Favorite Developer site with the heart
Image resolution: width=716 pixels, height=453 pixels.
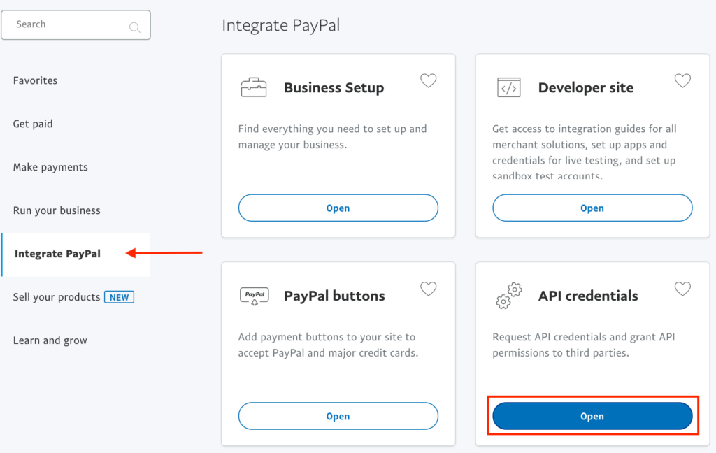pyautogui.click(x=682, y=81)
